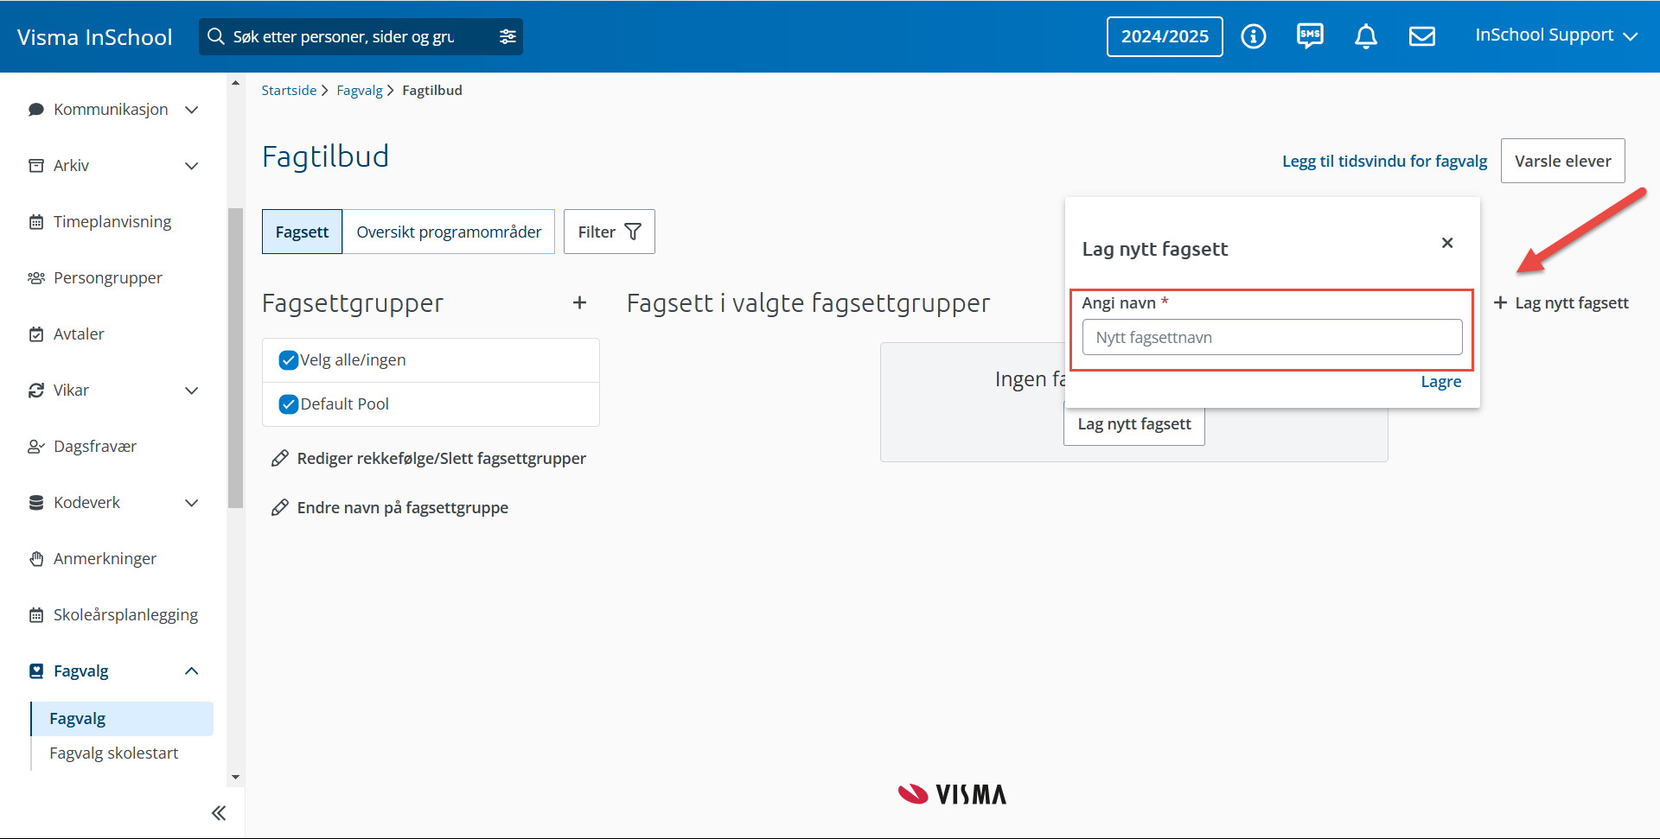Click the Filter funnel button

click(610, 232)
